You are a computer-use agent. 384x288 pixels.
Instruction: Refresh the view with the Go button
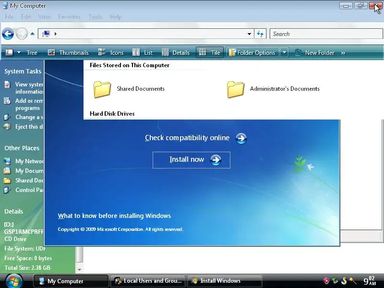(260, 34)
